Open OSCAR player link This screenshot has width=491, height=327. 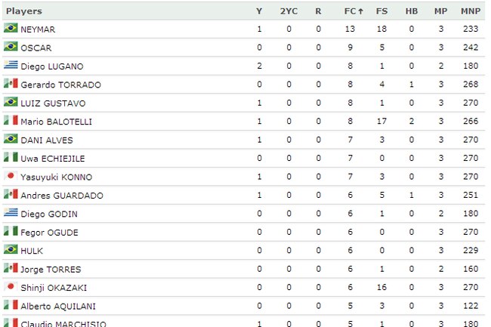click(36, 48)
